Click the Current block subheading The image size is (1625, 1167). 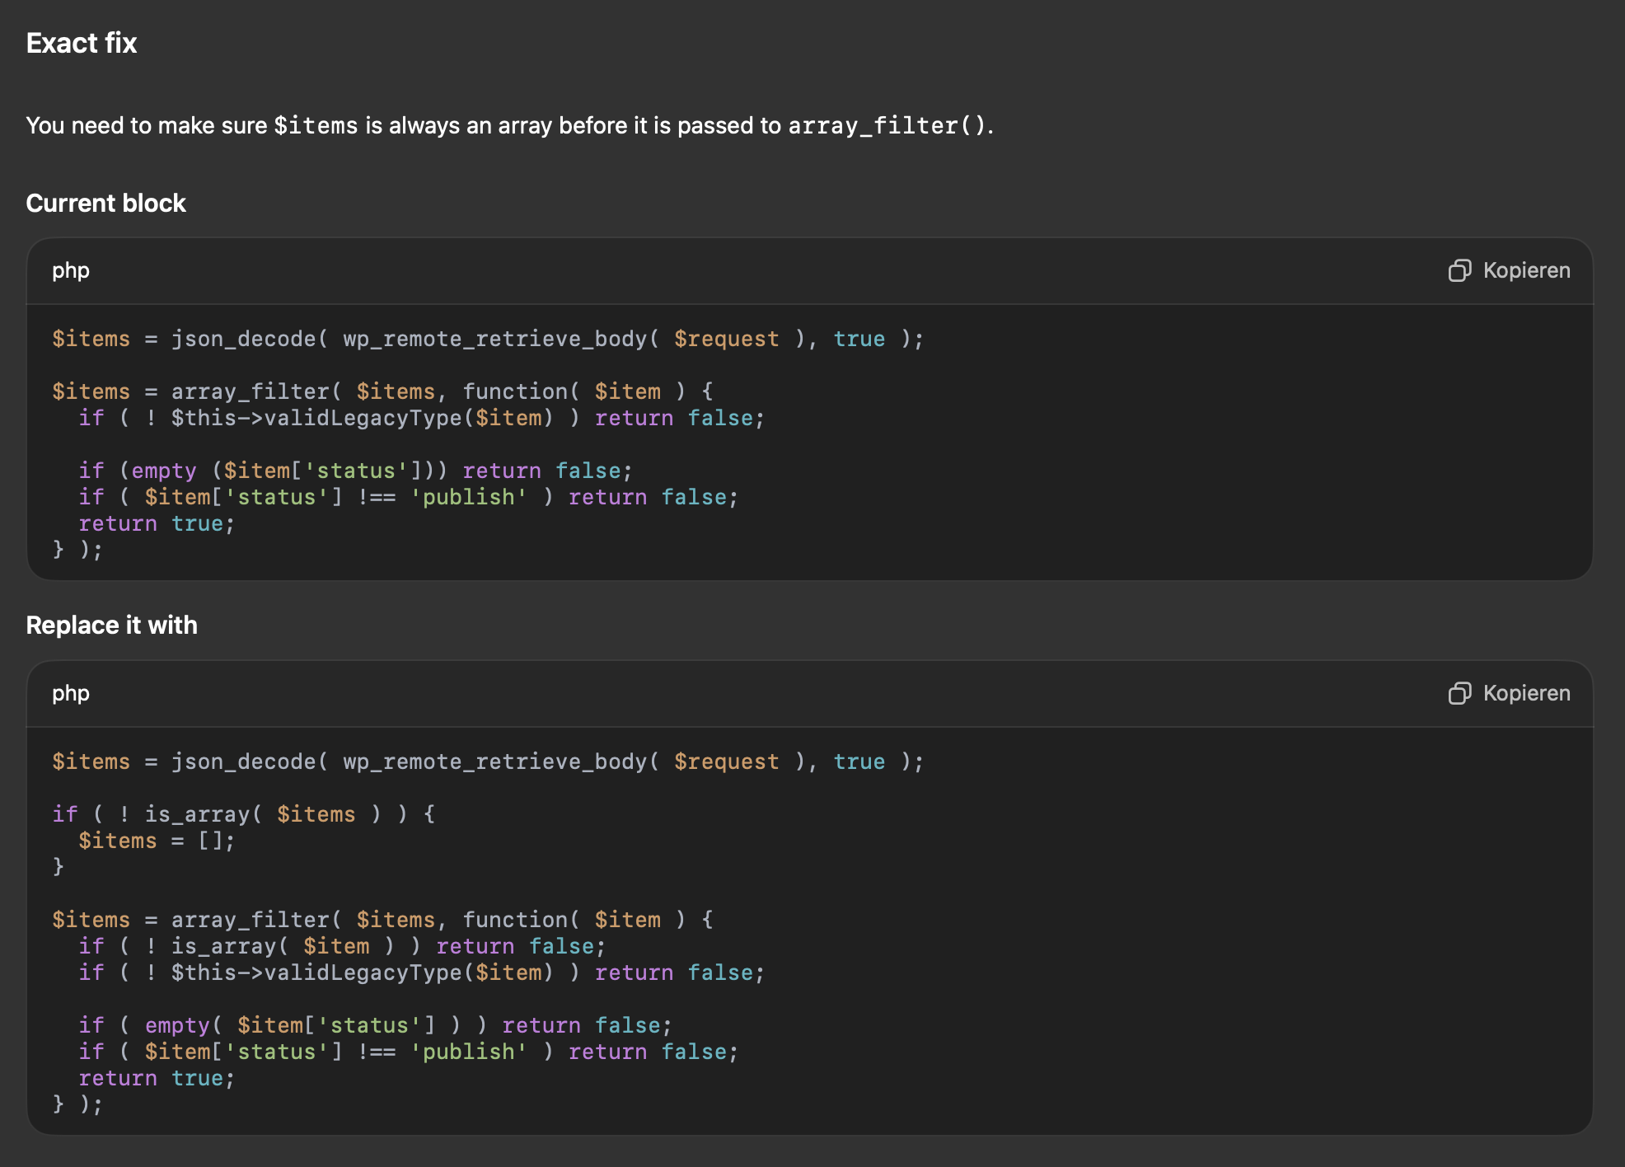(105, 203)
